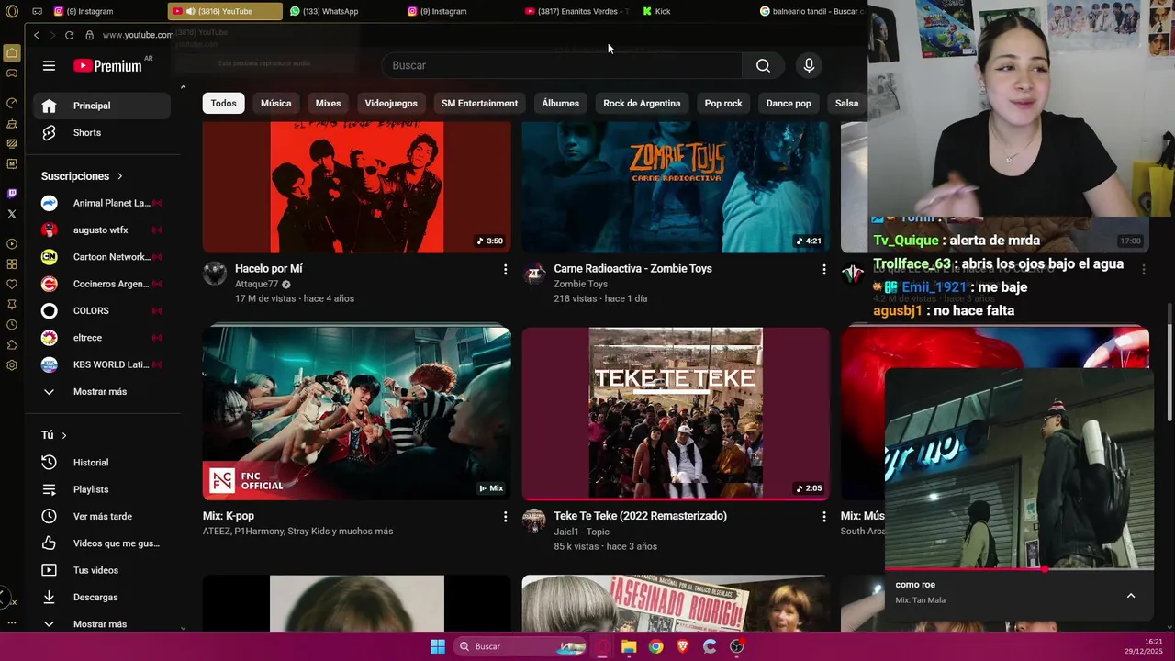1175x661 pixels.
Task: Select the Dance pop filter chip
Action: 789,103
